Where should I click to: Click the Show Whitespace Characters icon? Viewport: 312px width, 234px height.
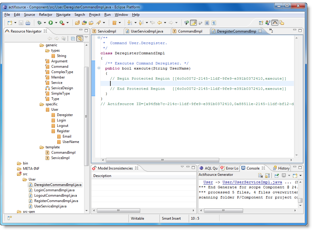point(214,23)
